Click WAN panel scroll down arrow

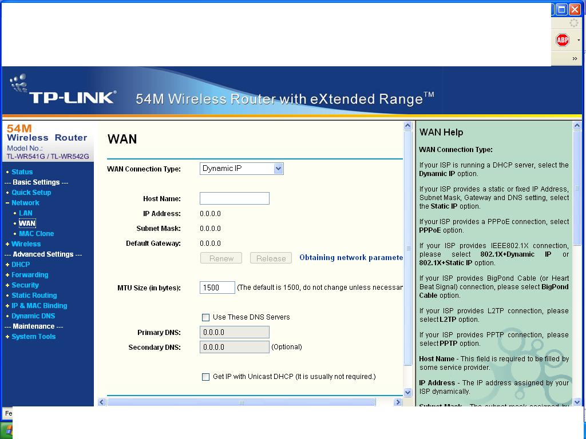click(x=407, y=392)
